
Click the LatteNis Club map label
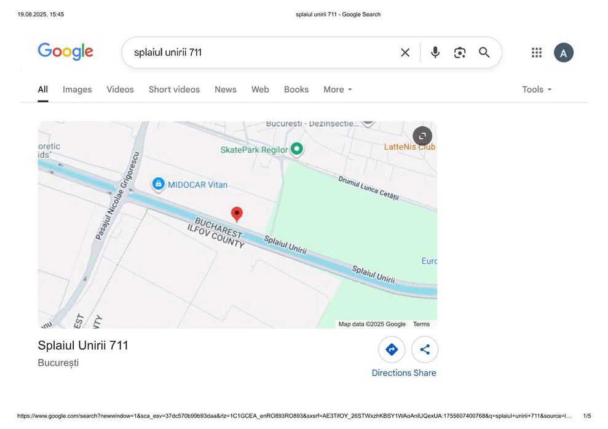409,147
